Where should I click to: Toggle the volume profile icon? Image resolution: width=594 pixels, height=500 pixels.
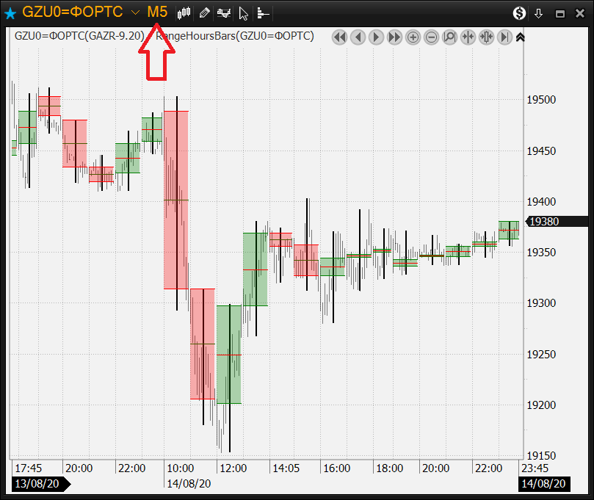point(264,12)
